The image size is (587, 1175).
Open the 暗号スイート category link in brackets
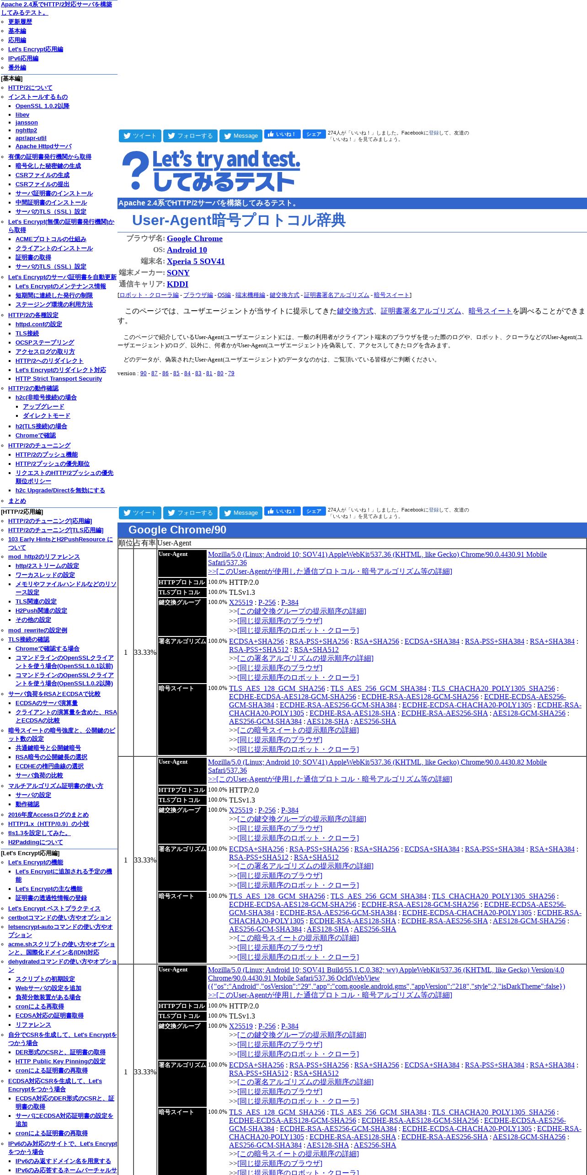pyautogui.click(x=392, y=295)
